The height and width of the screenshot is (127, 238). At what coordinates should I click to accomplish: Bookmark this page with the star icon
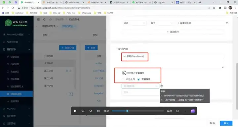(x=214, y=8)
